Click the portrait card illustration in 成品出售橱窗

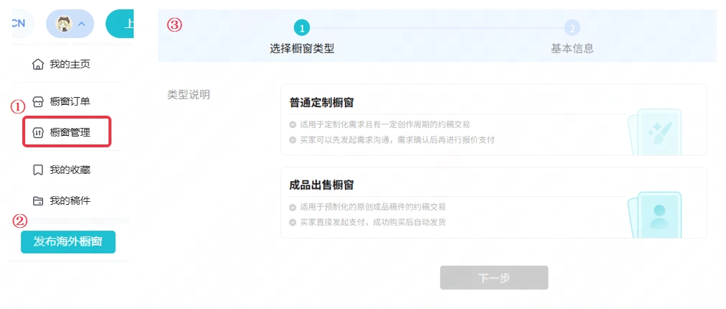point(655,215)
